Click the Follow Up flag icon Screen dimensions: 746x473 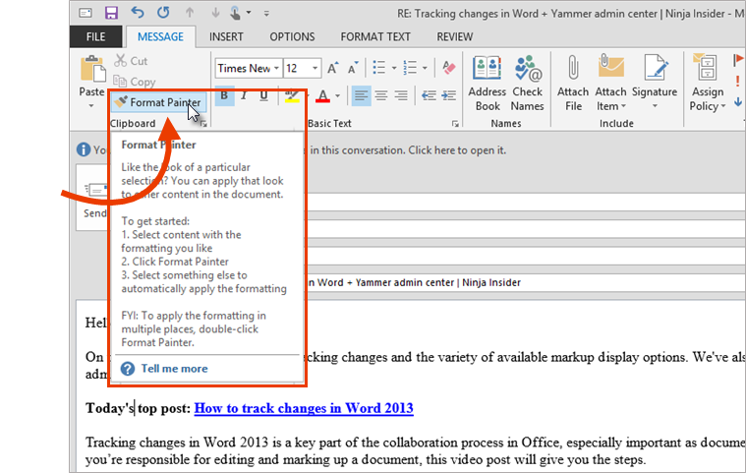pos(738,60)
